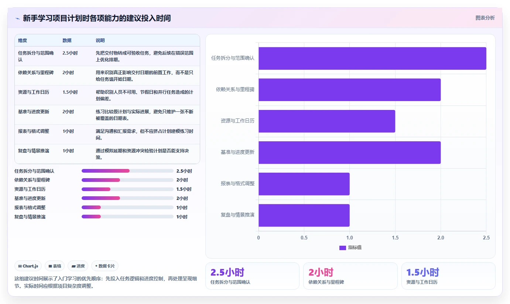Screen dimensions: 510x304
Task: Click the chart y-axis label 任务拆分与范围确认
Action: pyautogui.click(x=233, y=58)
